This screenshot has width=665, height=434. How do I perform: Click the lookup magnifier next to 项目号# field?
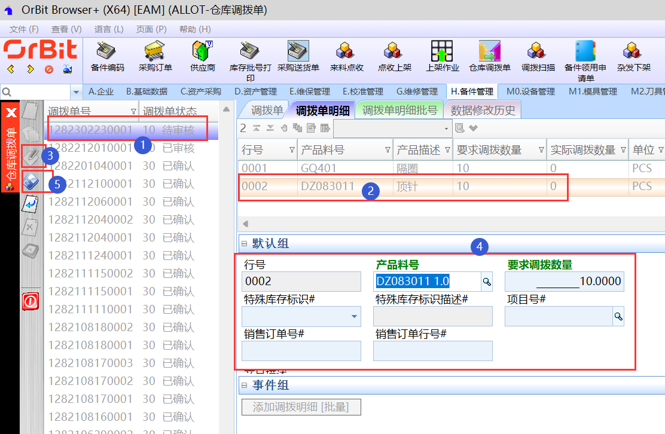click(x=618, y=317)
